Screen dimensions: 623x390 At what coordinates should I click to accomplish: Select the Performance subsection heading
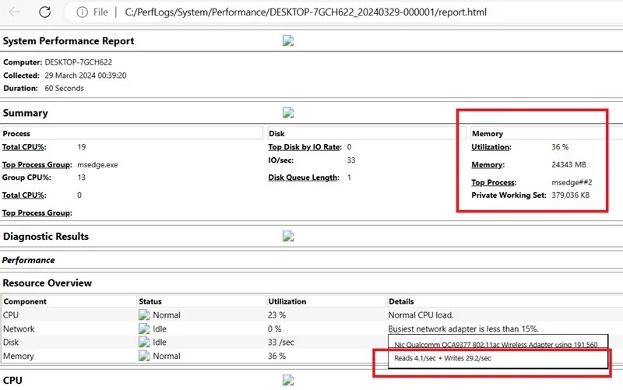[28, 260]
